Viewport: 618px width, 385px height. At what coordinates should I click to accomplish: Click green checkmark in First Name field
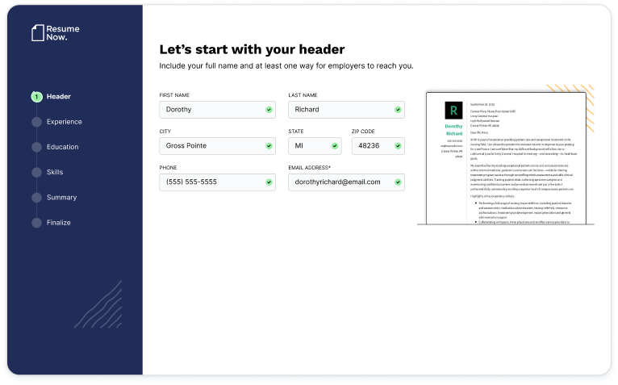269,109
